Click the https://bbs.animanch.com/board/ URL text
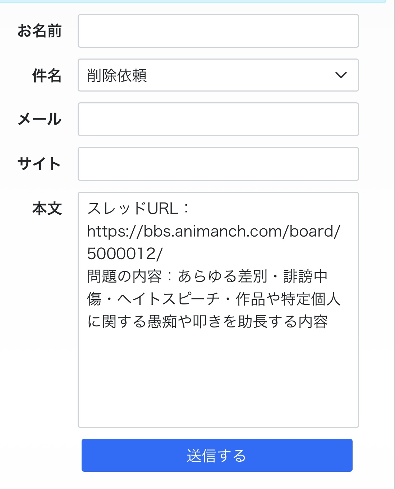The width and height of the screenshot is (395, 489). click(x=213, y=232)
